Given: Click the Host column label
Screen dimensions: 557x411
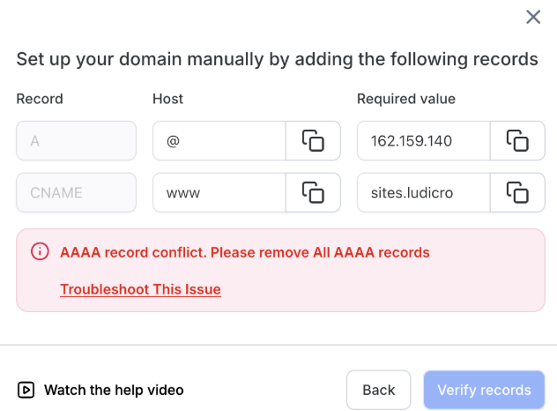Looking at the screenshot, I should (167, 99).
